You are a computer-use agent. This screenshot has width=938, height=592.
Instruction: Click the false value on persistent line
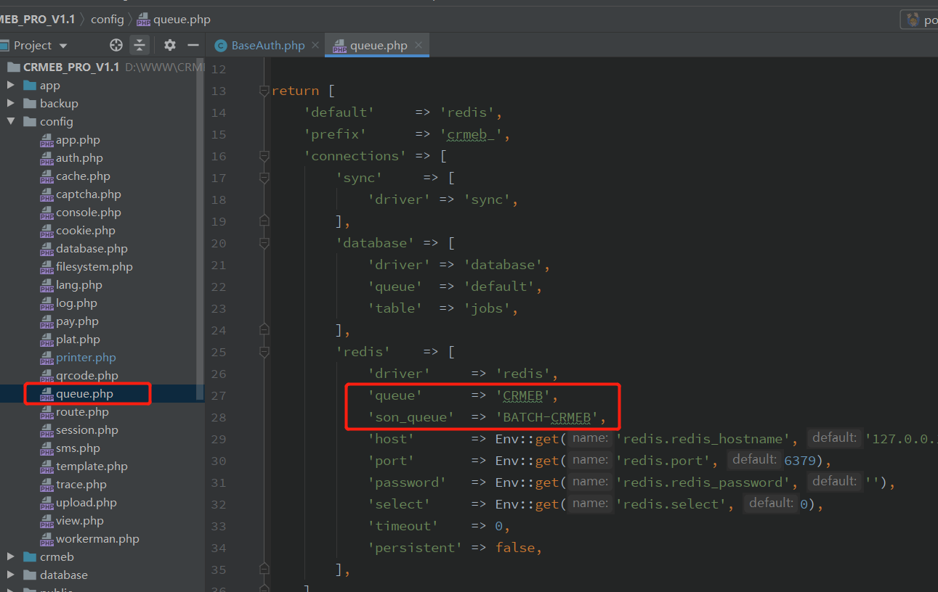(x=515, y=548)
